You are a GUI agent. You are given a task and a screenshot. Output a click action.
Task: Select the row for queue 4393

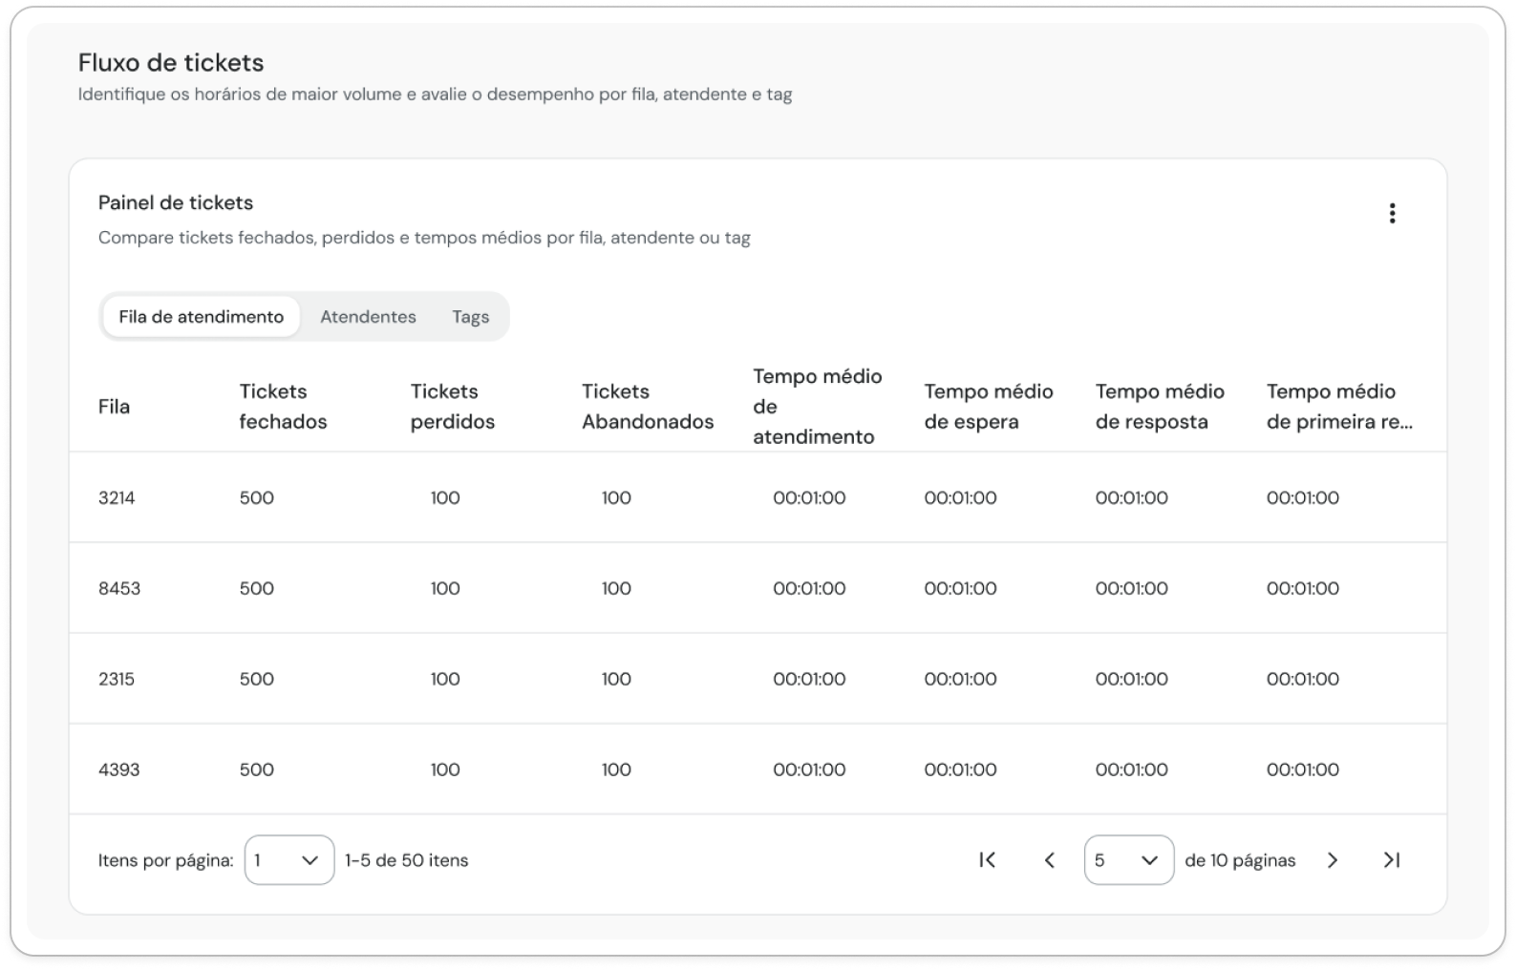[758, 770]
